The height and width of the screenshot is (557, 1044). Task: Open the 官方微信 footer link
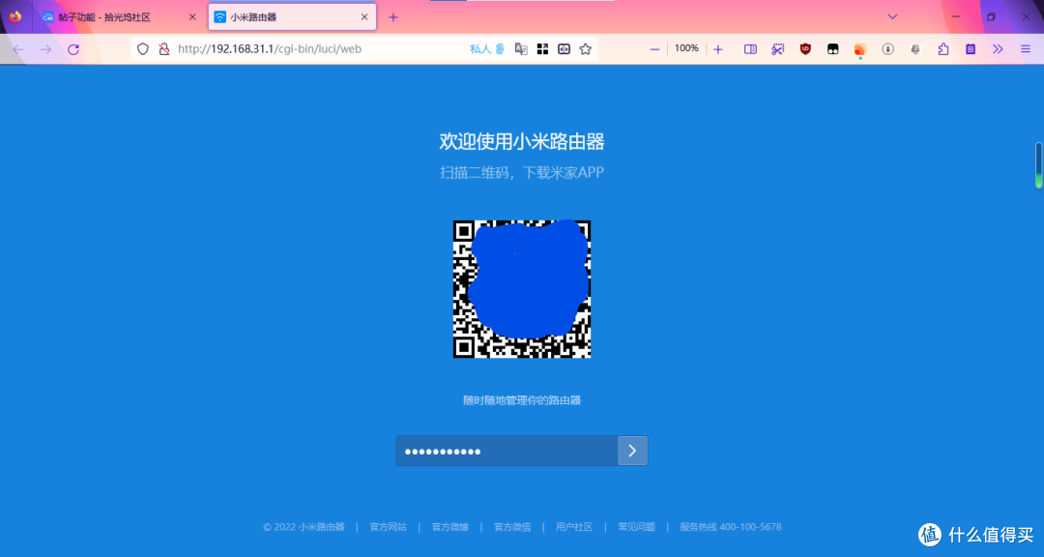(x=512, y=527)
